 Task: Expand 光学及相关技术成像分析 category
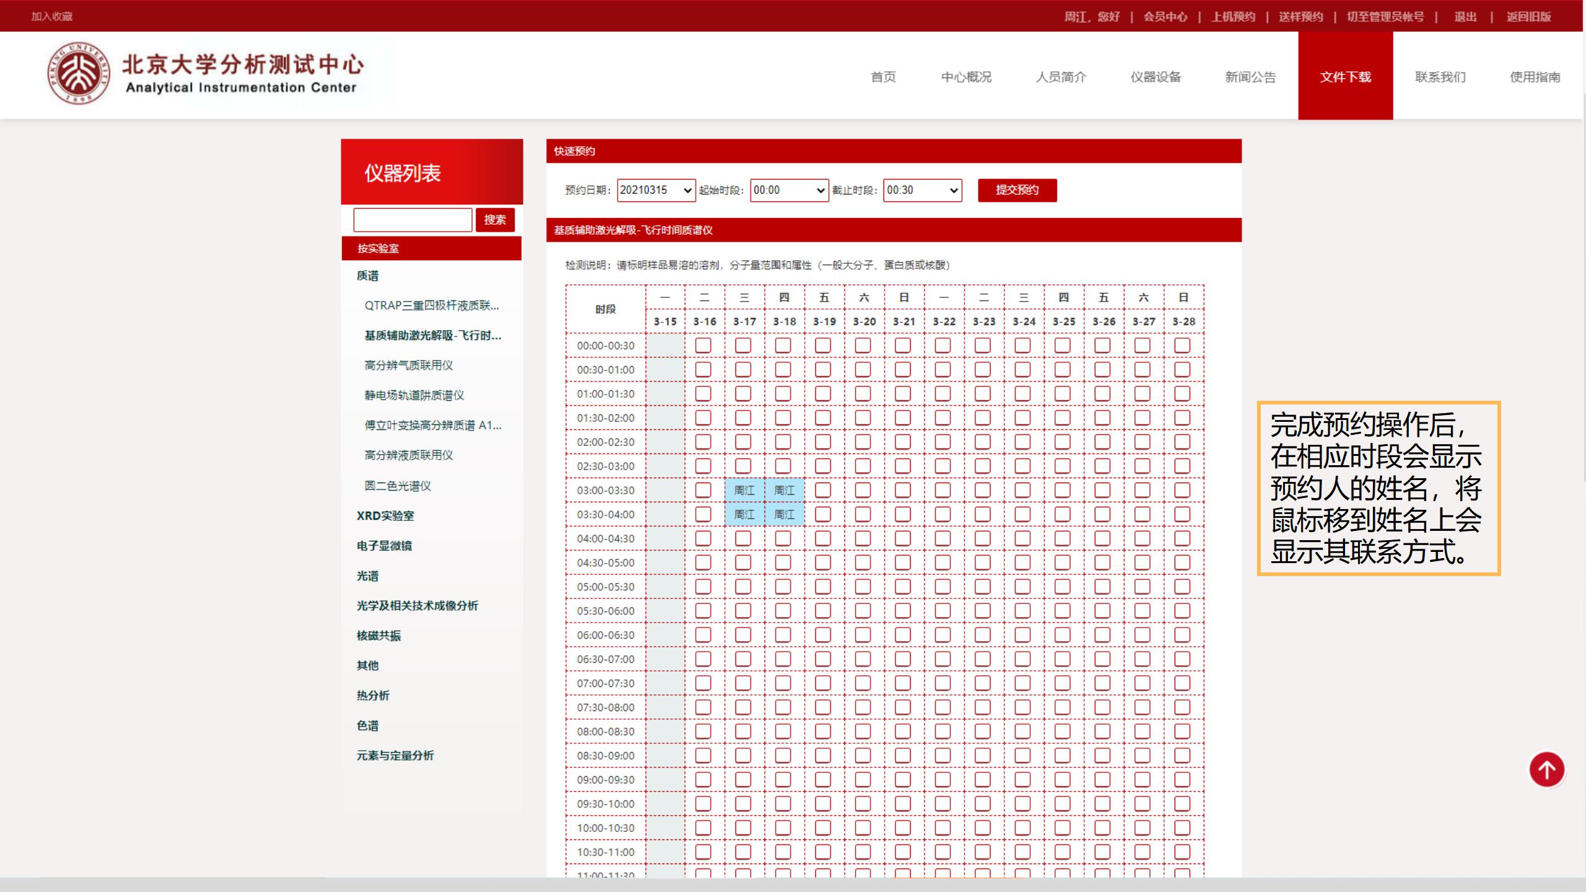point(417,606)
